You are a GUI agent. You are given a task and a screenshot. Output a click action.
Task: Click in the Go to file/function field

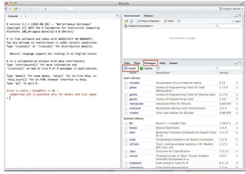pyautogui.click(x=58, y=9)
